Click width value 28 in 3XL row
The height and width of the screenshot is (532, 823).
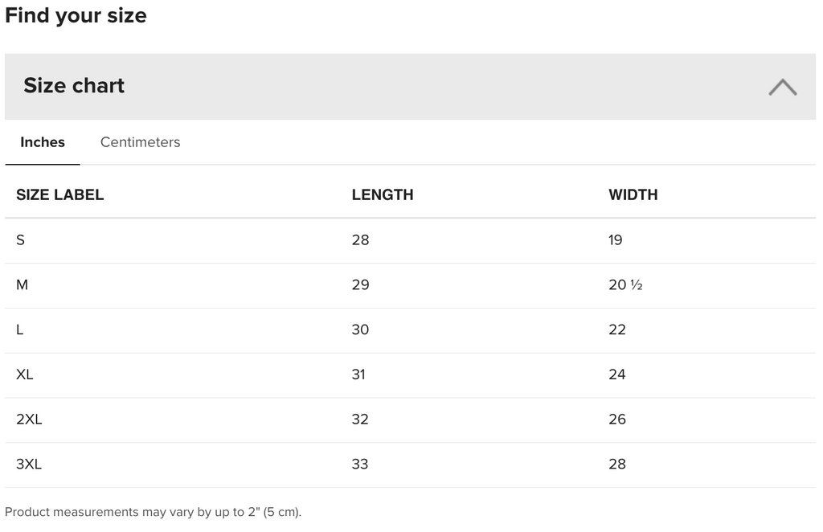[617, 464]
